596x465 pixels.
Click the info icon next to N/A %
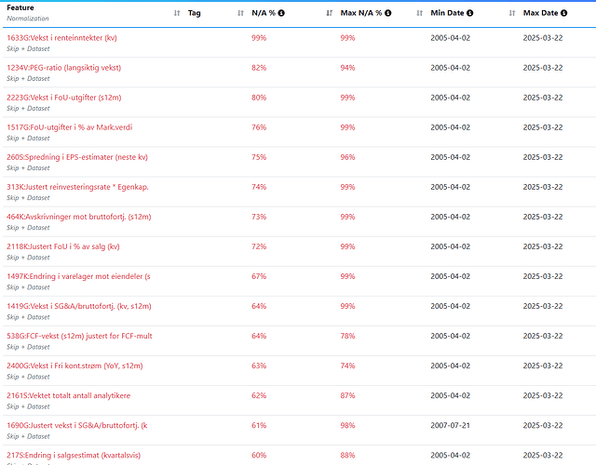[x=281, y=13]
